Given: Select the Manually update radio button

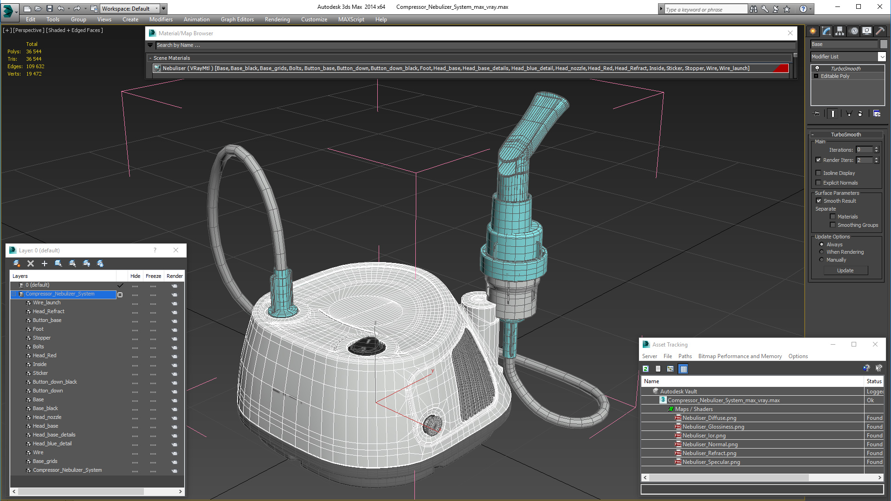Looking at the screenshot, I should [x=822, y=260].
